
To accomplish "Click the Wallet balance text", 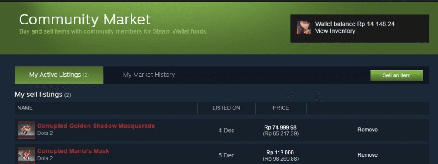I will click(x=355, y=24).
